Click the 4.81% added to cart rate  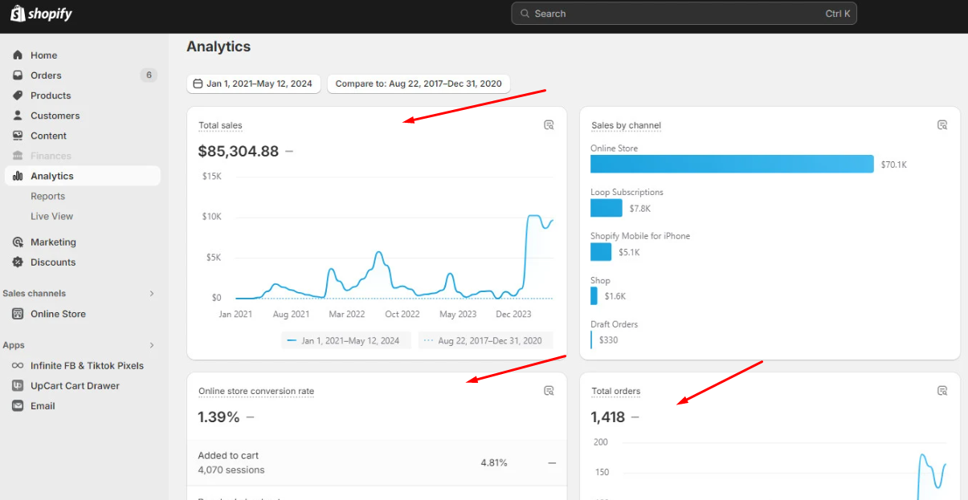click(494, 463)
